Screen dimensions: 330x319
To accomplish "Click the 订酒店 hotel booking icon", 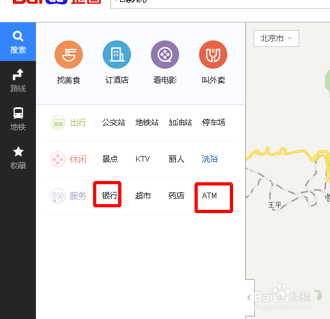I will (x=117, y=55).
